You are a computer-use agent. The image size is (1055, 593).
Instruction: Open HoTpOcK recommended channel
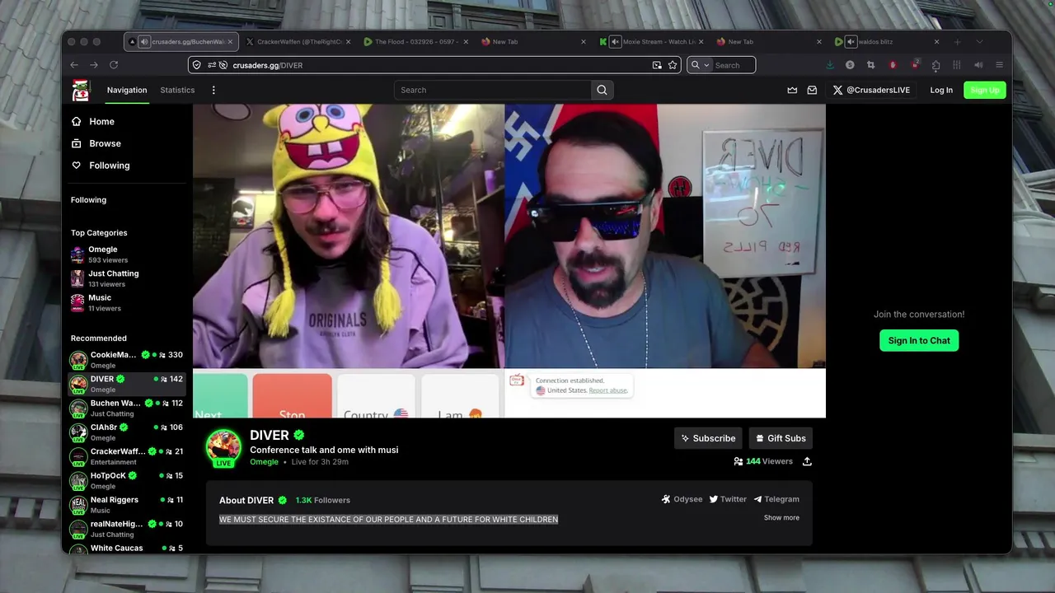(127, 481)
